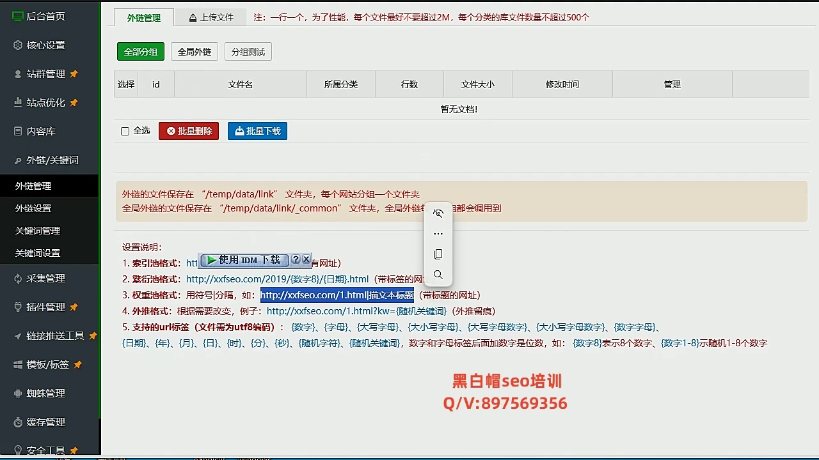
Task: Close the IDM download bar
Action: tap(306, 259)
